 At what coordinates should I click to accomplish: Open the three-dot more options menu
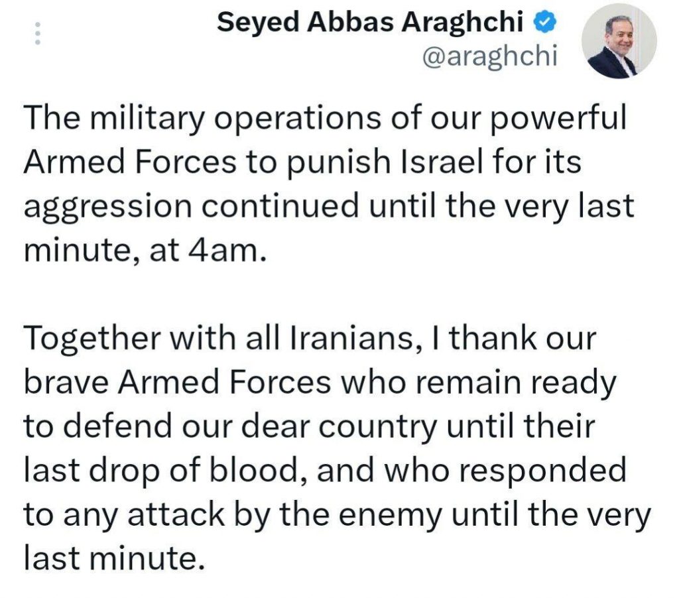[x=38, y=33]
